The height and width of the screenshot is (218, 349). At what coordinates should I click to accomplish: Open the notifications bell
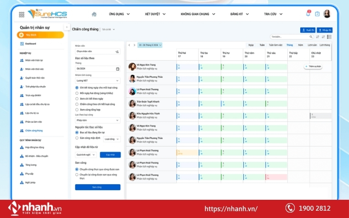point(308,14)
